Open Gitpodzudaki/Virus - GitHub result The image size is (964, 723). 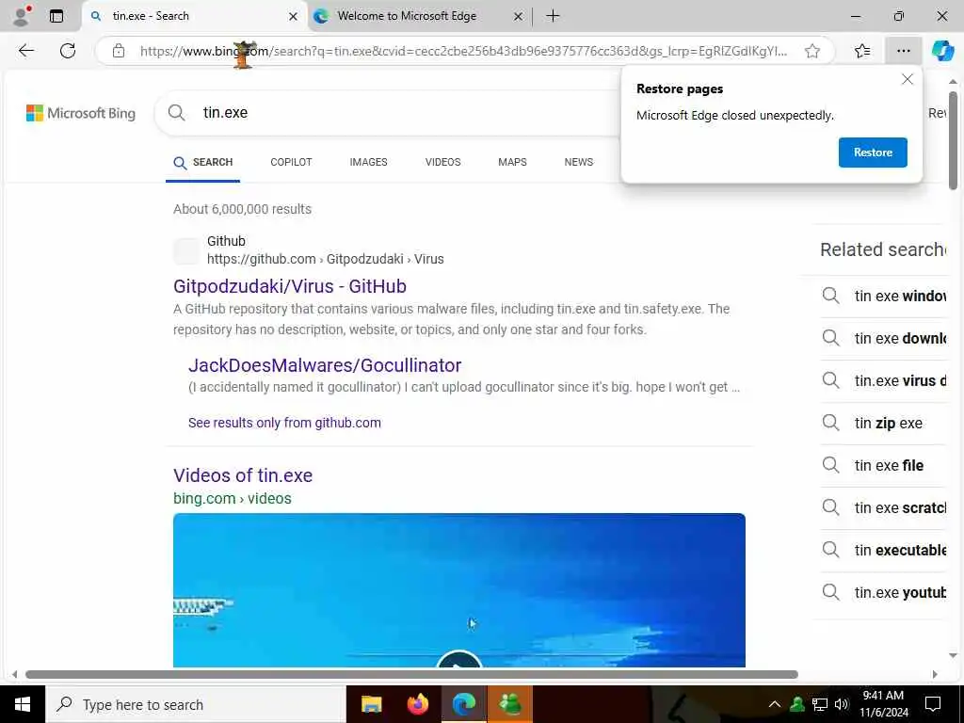tap(290, 286)
